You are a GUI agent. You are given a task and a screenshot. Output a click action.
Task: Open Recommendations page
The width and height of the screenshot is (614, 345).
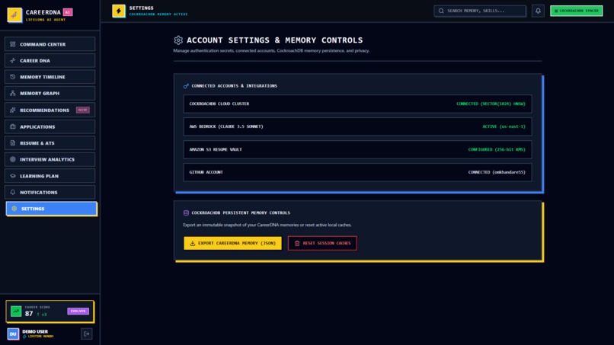click(50, 110)
